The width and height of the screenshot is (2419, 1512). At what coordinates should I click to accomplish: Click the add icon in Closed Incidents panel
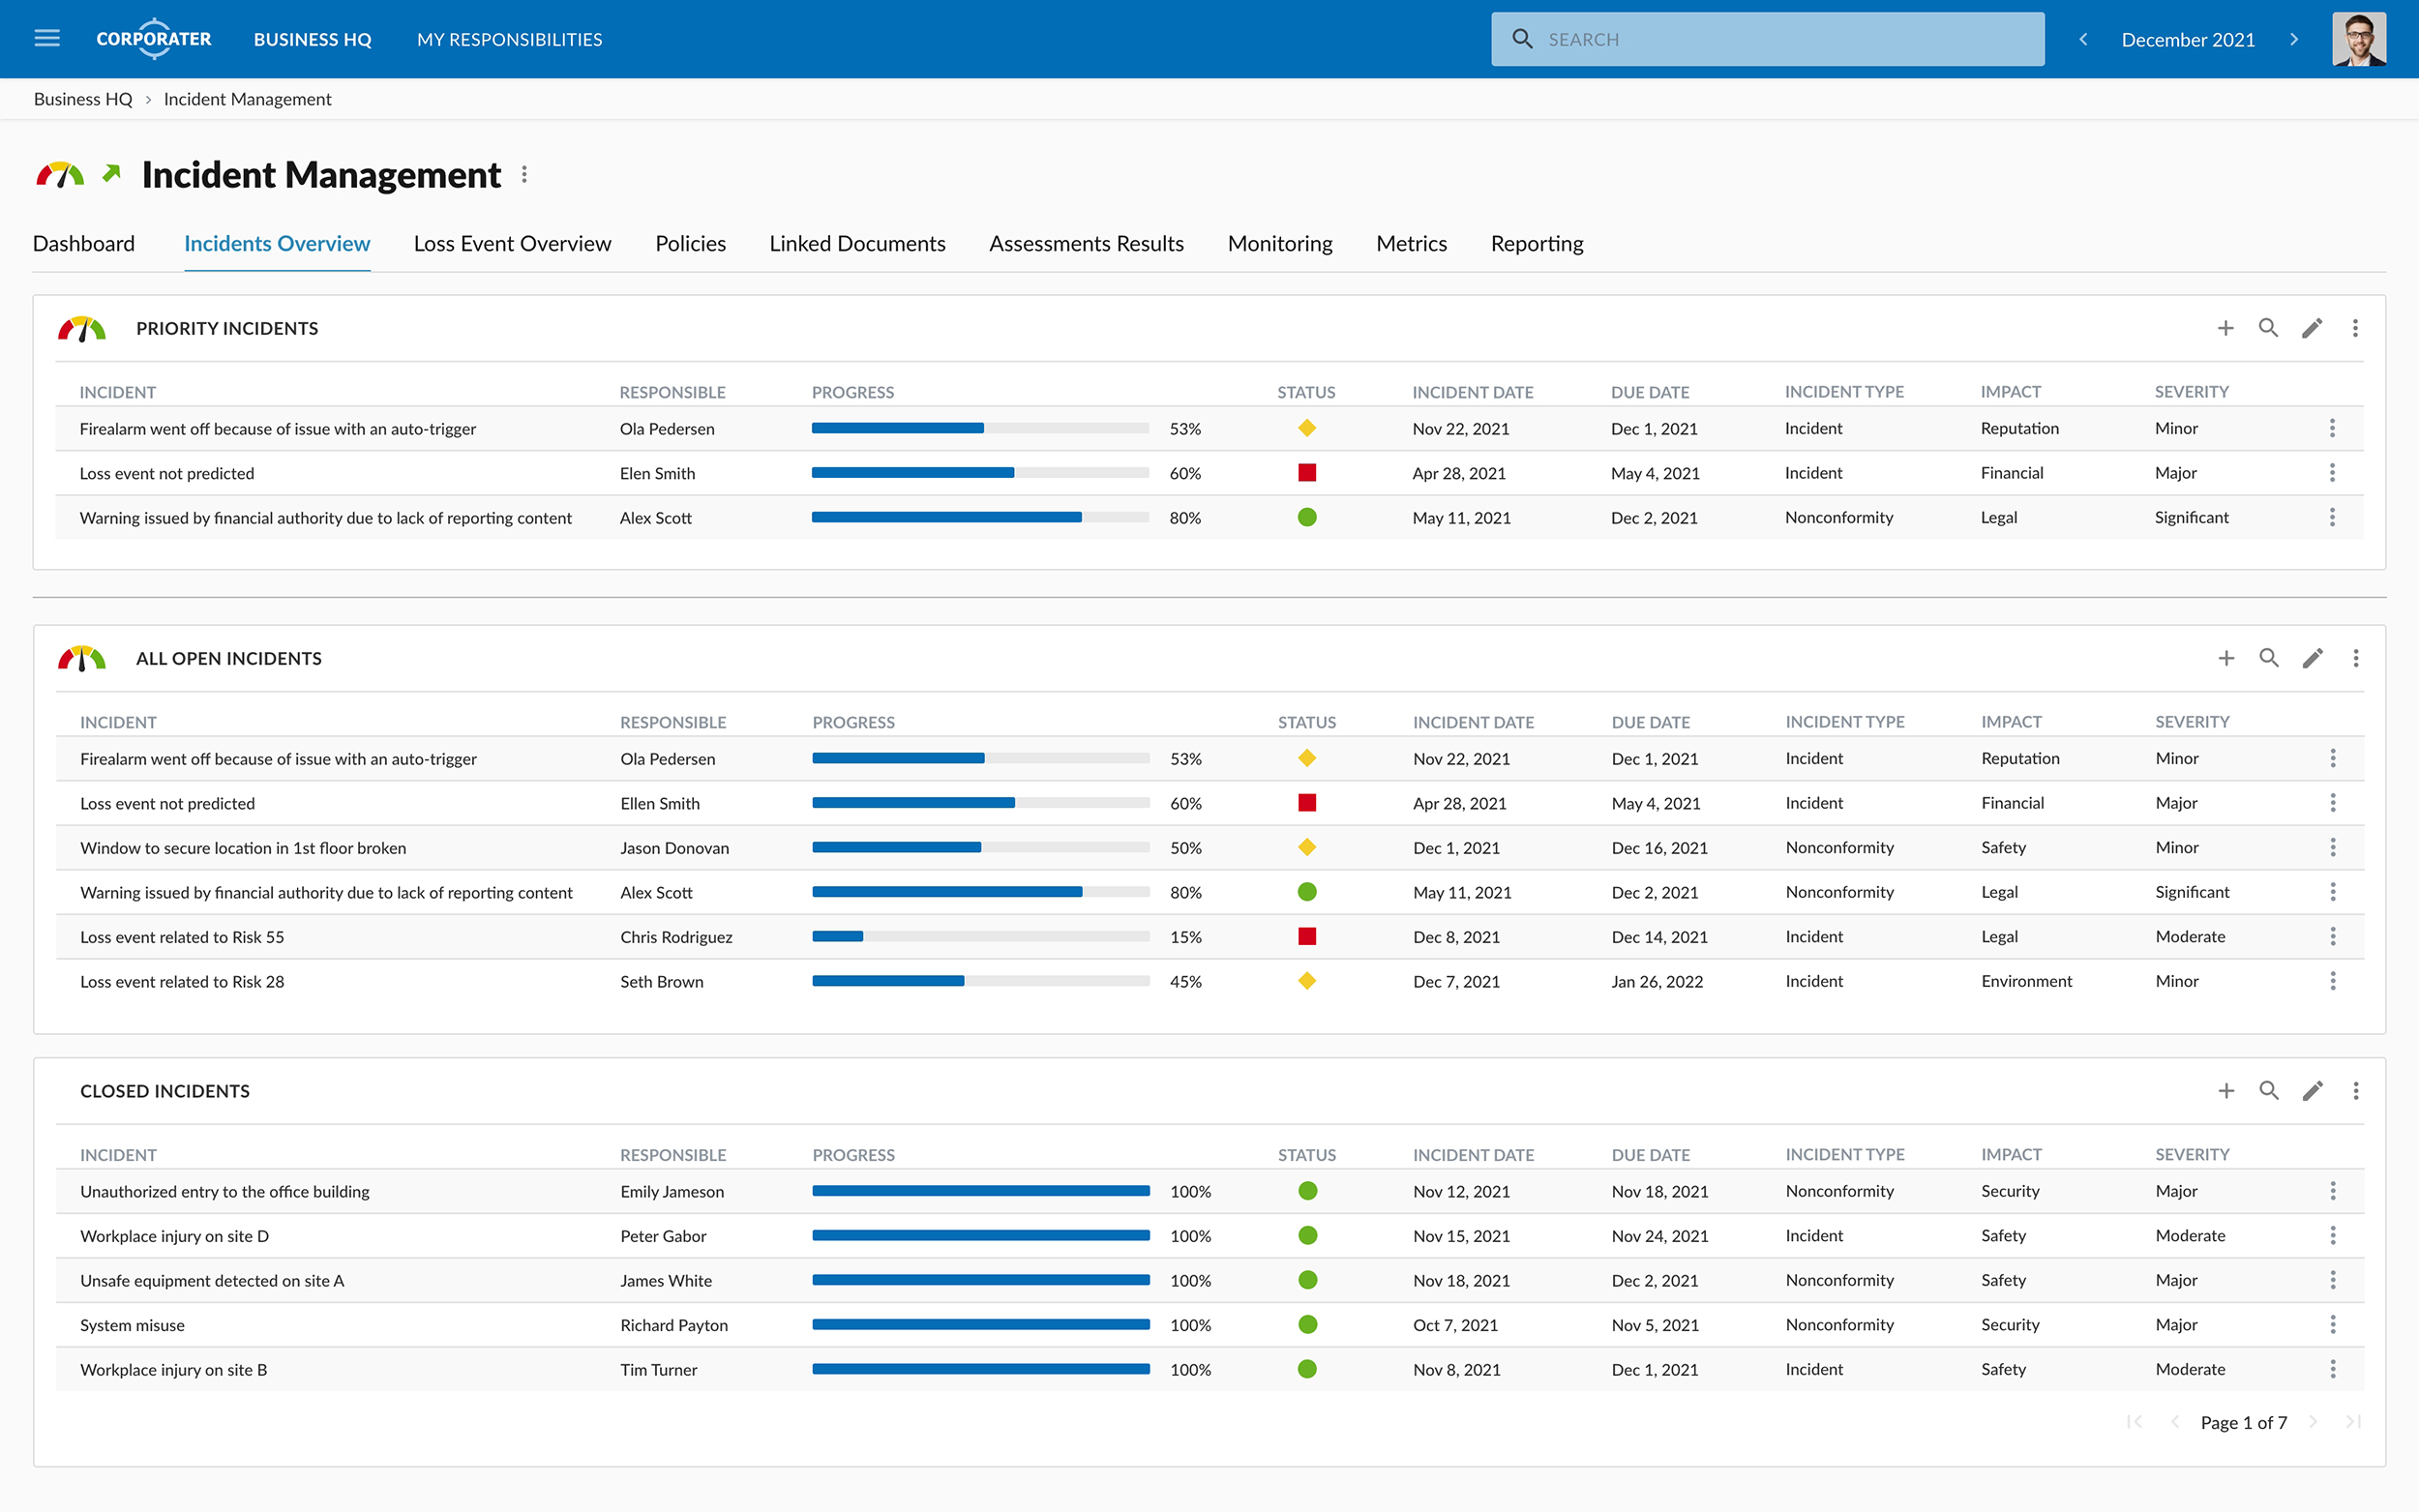pos(2225,1091)
